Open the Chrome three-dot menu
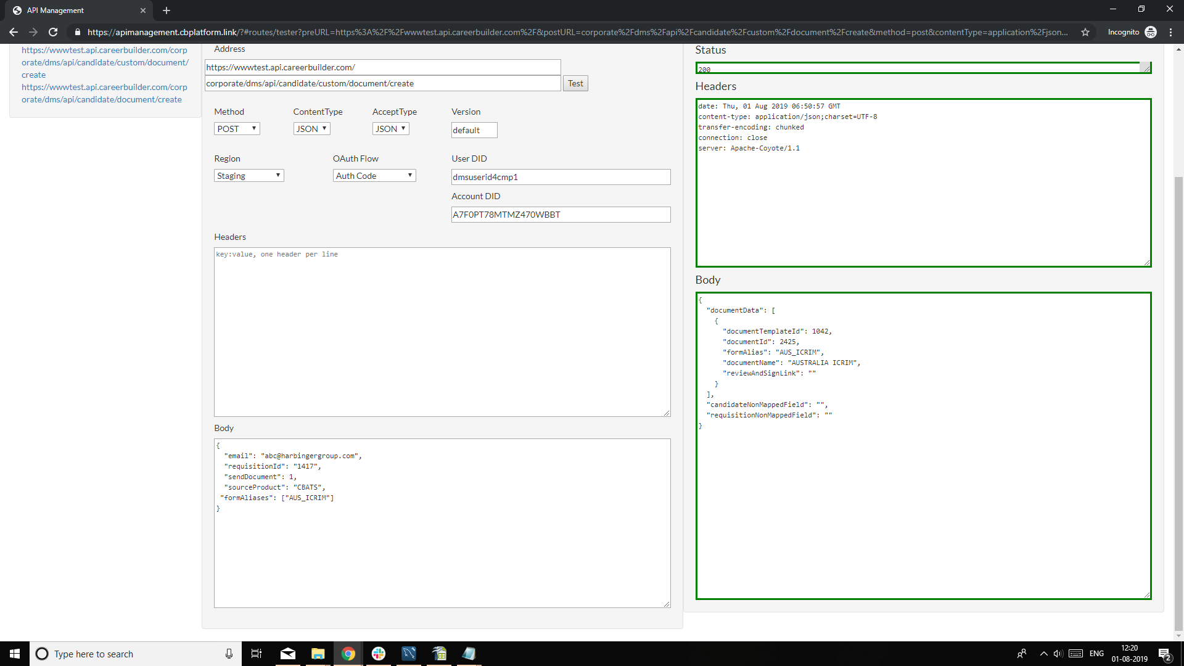 (x=1171, y=32)
